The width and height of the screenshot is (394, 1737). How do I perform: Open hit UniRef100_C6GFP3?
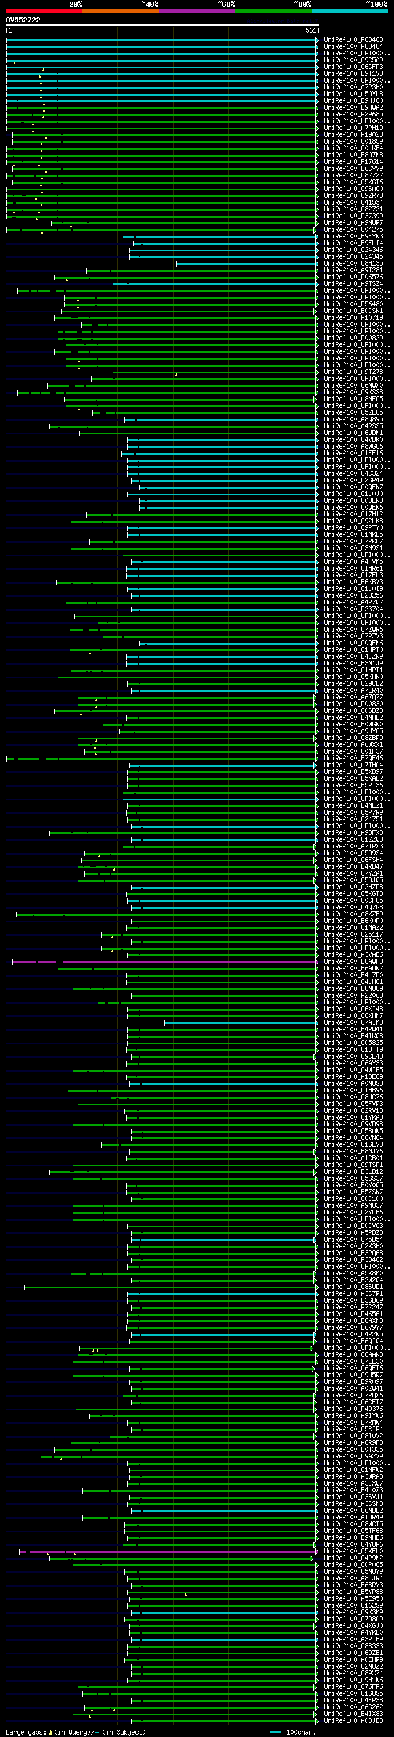pos(353,67)
